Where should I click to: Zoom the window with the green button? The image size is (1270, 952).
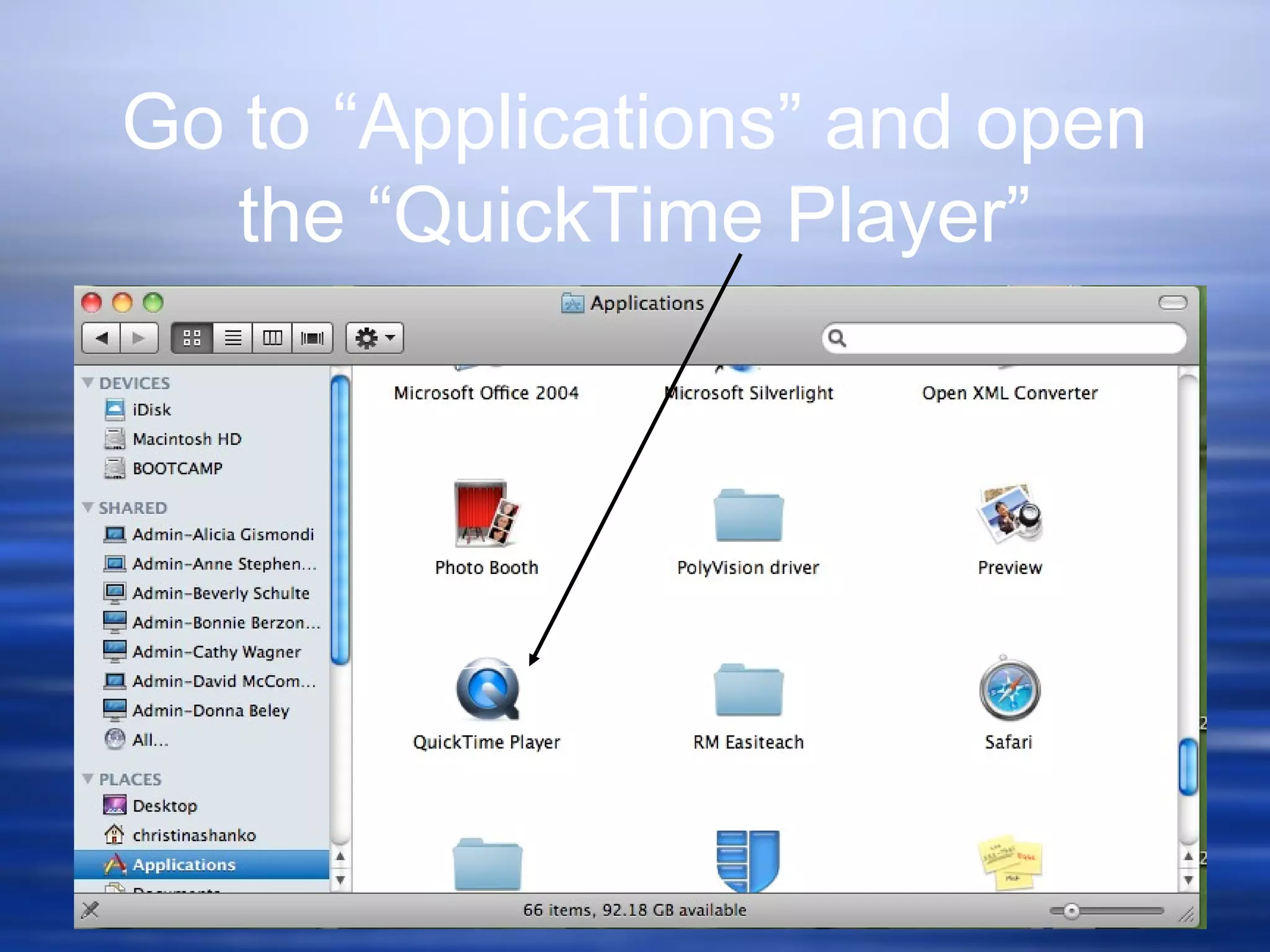click(153, 302)
